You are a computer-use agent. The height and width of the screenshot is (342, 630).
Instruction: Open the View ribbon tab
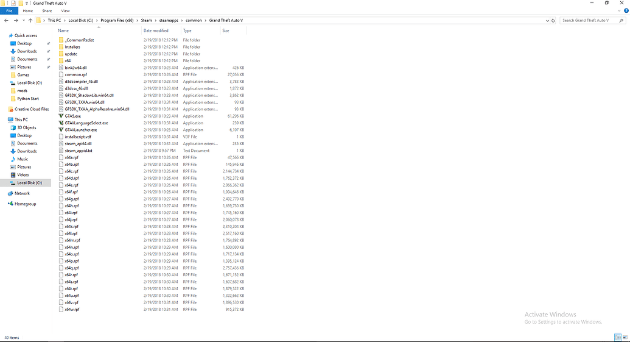(x=65, y=11)
